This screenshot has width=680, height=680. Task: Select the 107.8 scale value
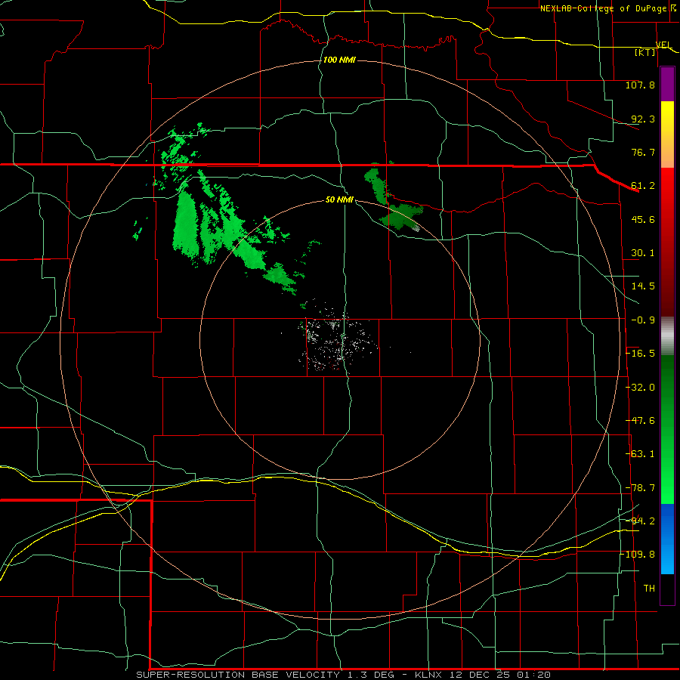click(x=640, y=85)
